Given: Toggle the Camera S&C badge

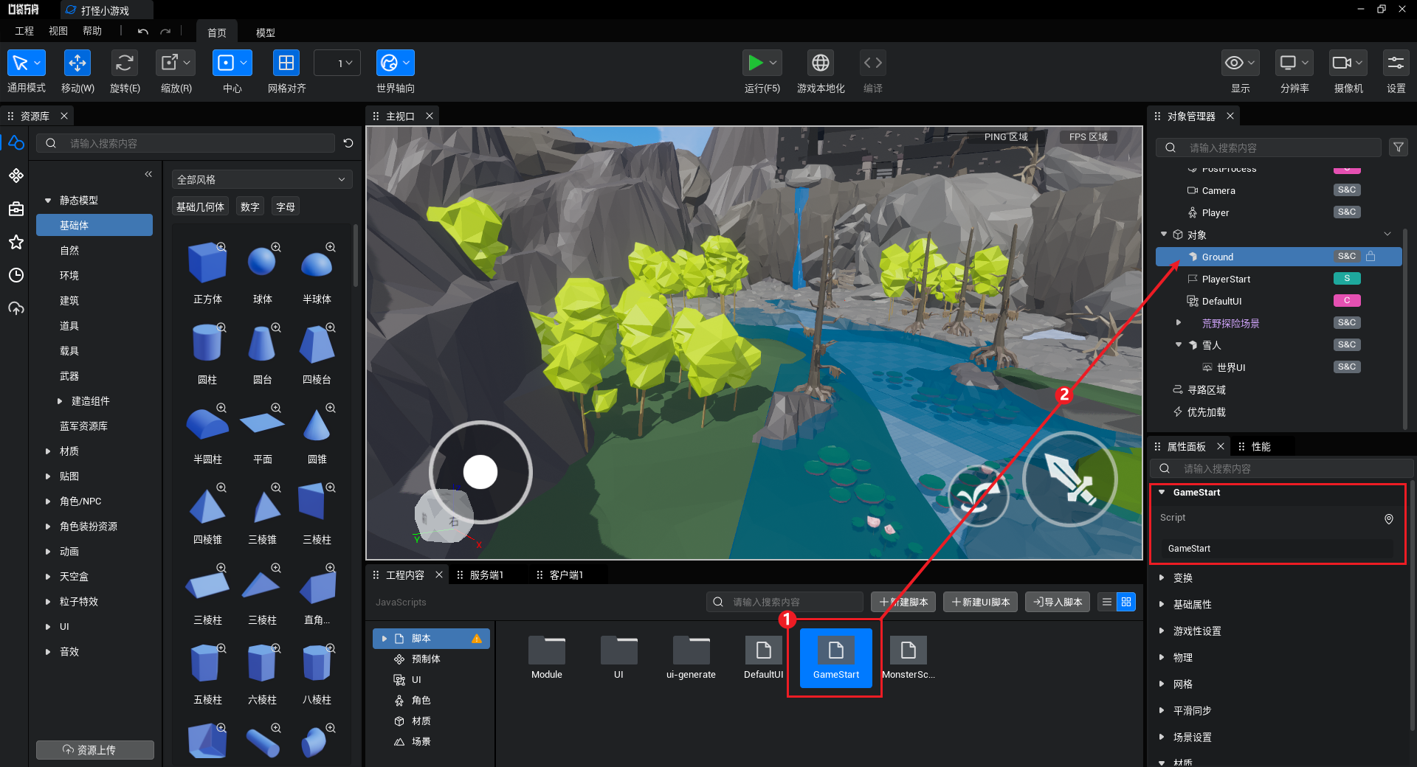Looking at the screenshot, I should pos(1347,190).
